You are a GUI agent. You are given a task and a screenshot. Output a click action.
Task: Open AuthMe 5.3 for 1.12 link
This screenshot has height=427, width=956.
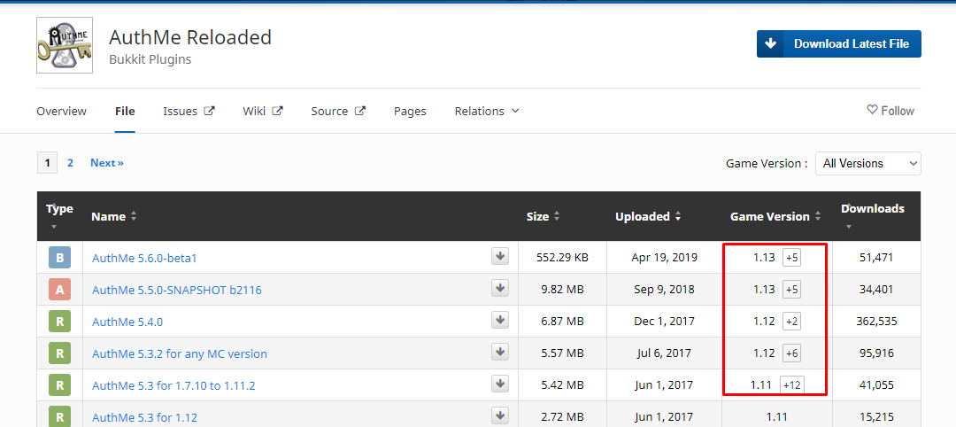coord(144,418)
